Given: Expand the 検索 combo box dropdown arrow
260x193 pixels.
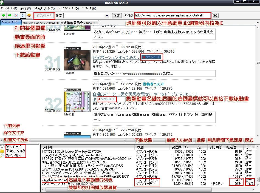Looking at the screenshot, I should (x=107, y=16).
